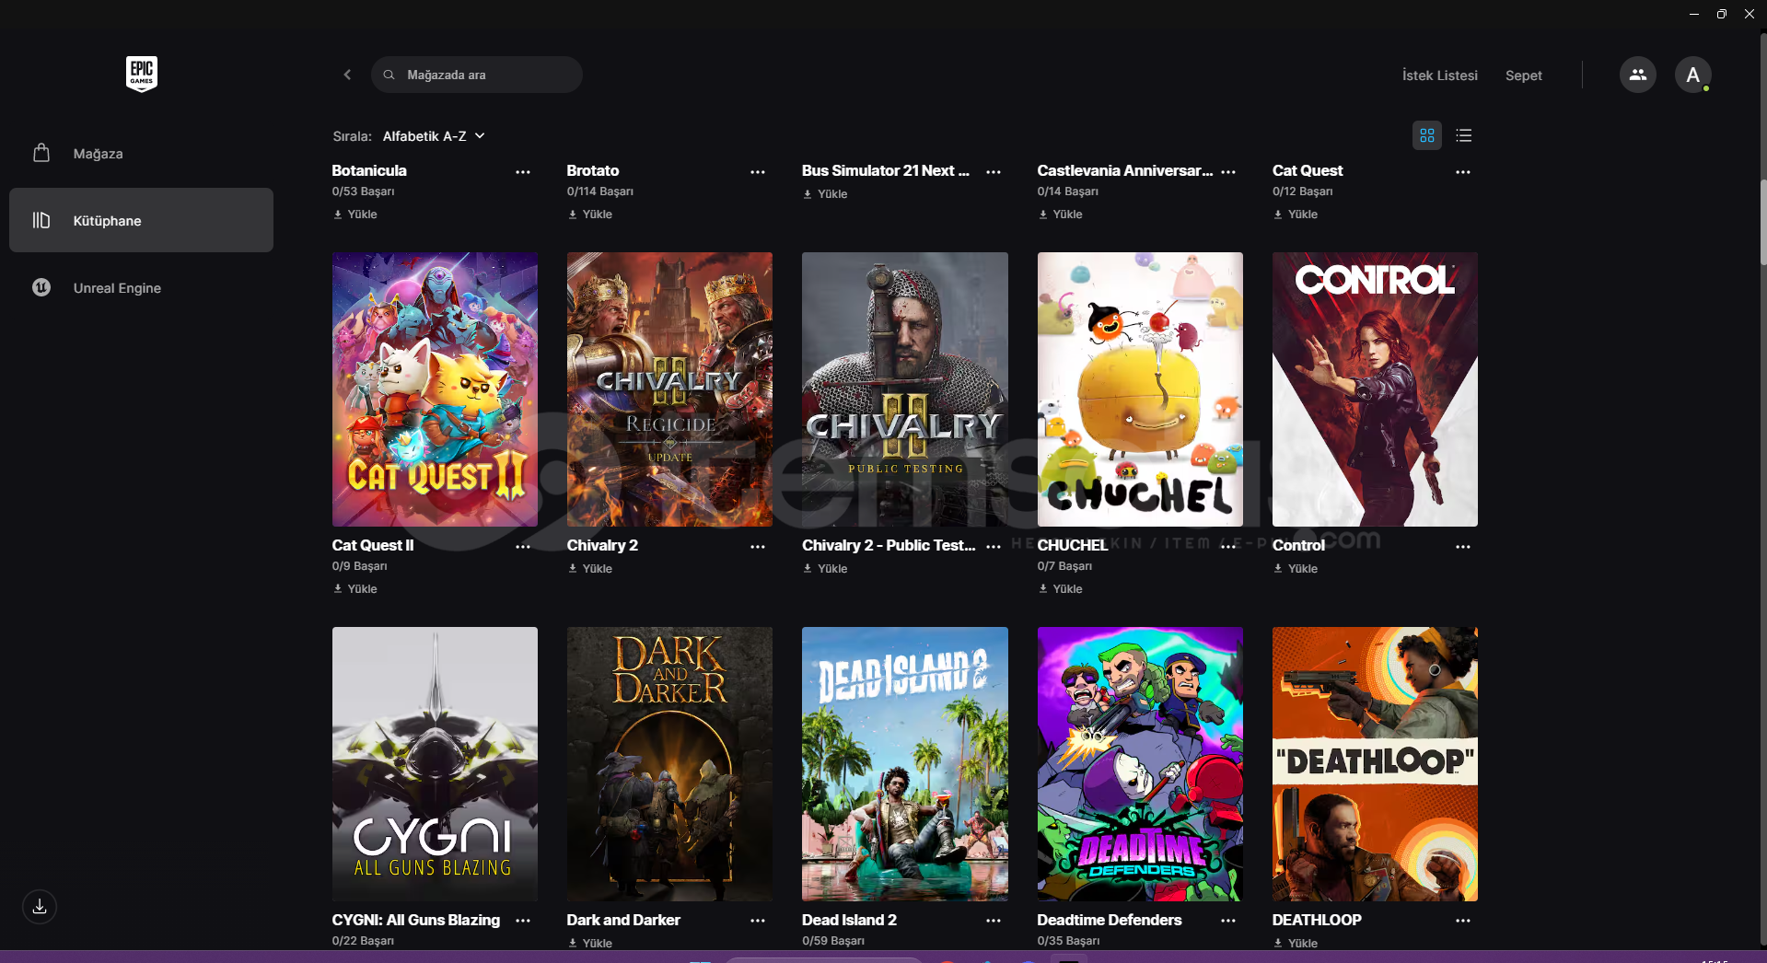
Task: Click the Mağazada ara search field
Action: [x=476, y=75]
